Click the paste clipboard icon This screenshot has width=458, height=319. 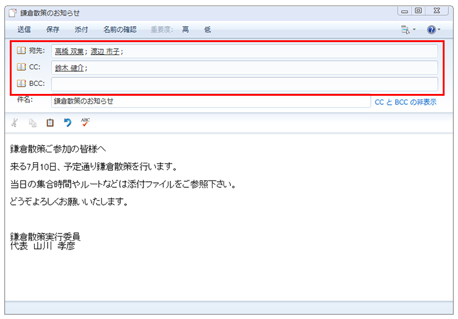(x=50, y=123)
